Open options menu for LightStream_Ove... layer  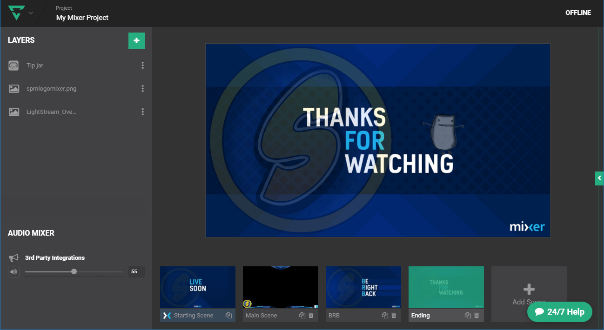[142, 112]
